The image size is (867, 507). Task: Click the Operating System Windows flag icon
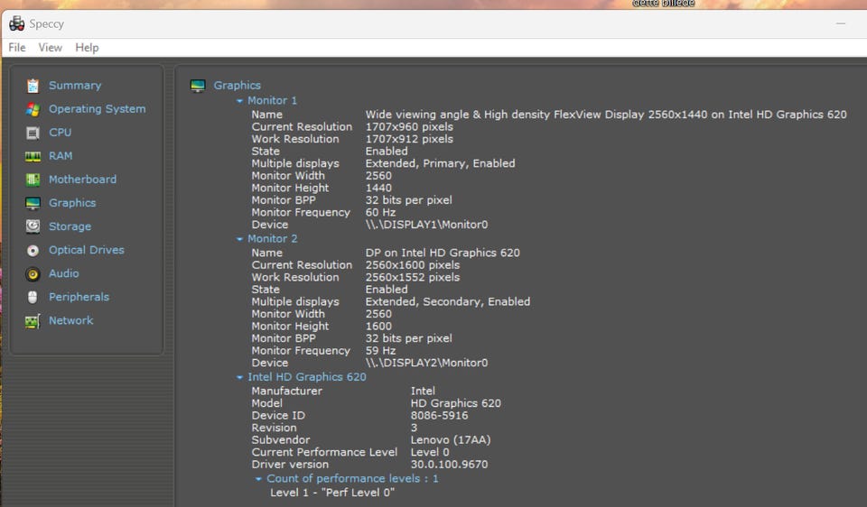click(33, 109)
